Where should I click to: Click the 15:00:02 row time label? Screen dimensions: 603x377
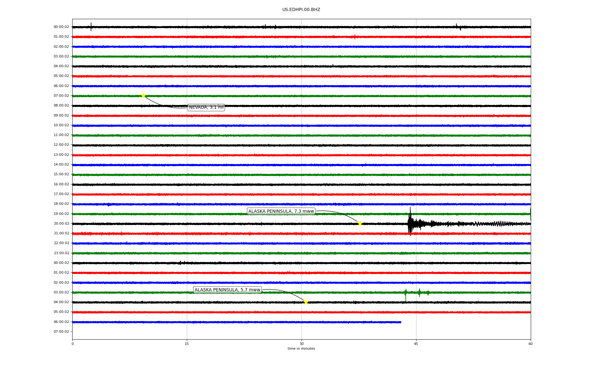click(x=61, y=174)
